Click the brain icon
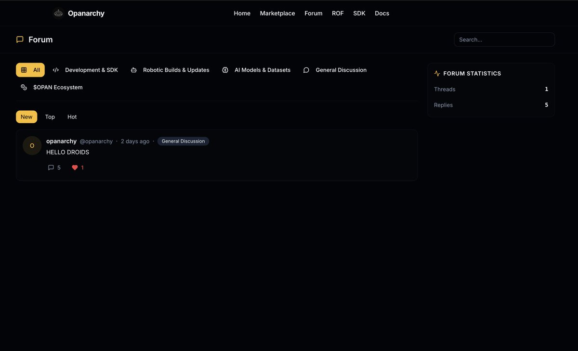 [225, 70]
